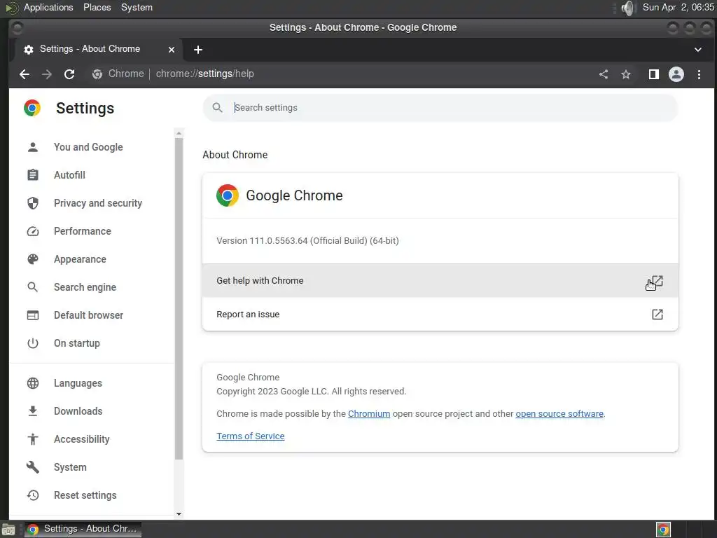Click the volume speaker icon in top panel
The image size is (717, 538).
click(629, 8)
